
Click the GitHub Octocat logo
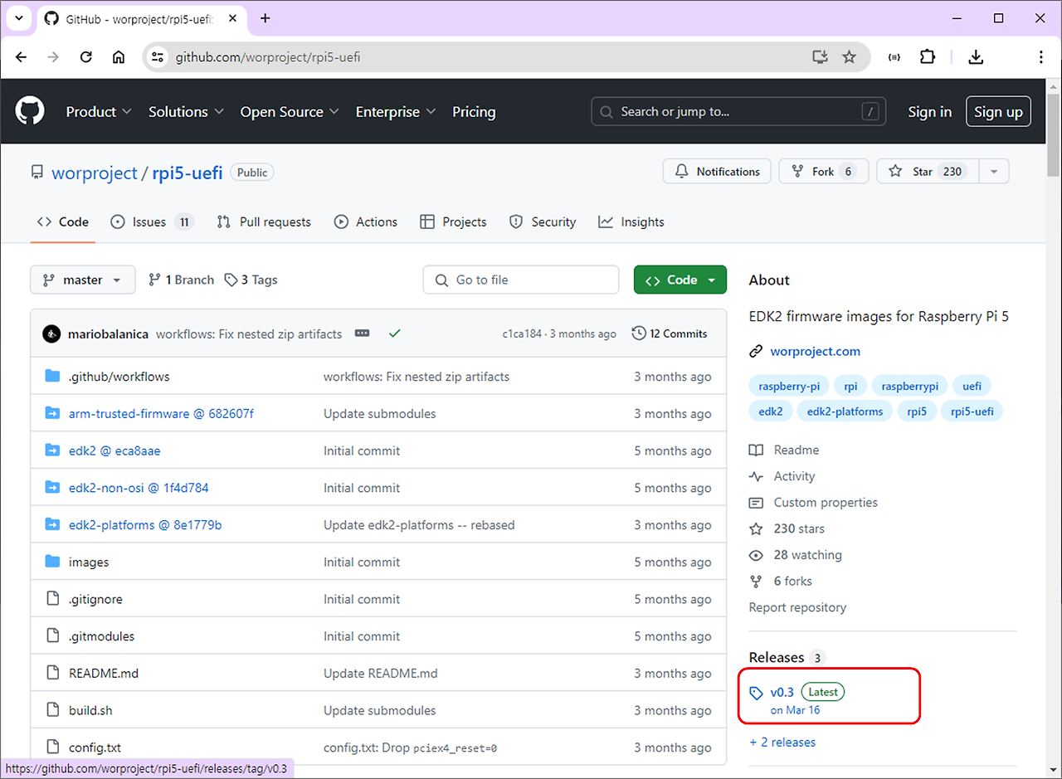[30, 111]
